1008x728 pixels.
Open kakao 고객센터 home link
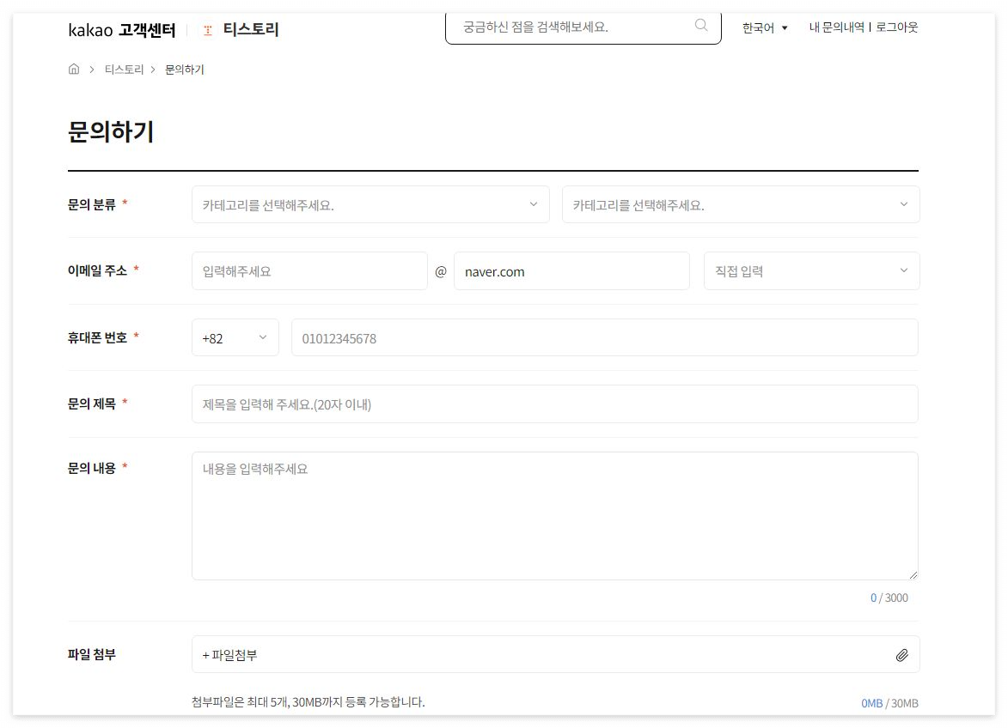tap(121, 30)
